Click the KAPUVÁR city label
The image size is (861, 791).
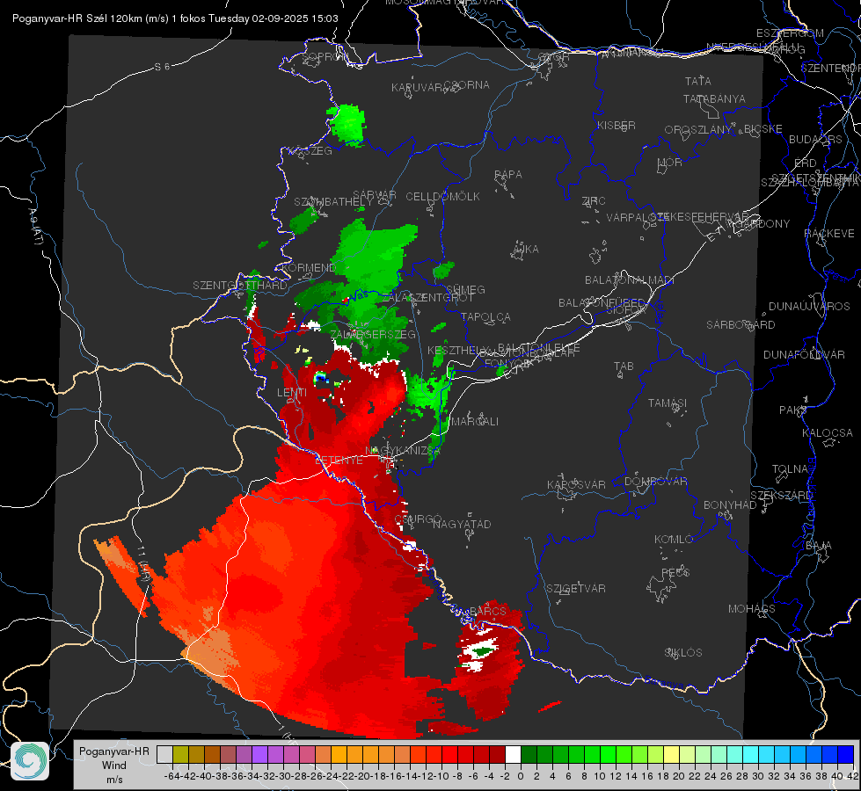tap(417, 88)
